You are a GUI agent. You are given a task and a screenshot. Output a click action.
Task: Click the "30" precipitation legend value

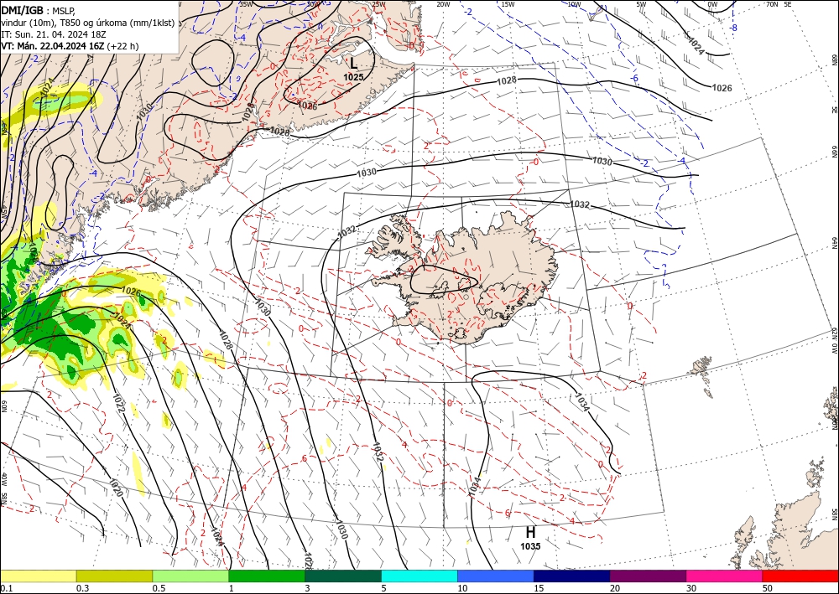691,588
